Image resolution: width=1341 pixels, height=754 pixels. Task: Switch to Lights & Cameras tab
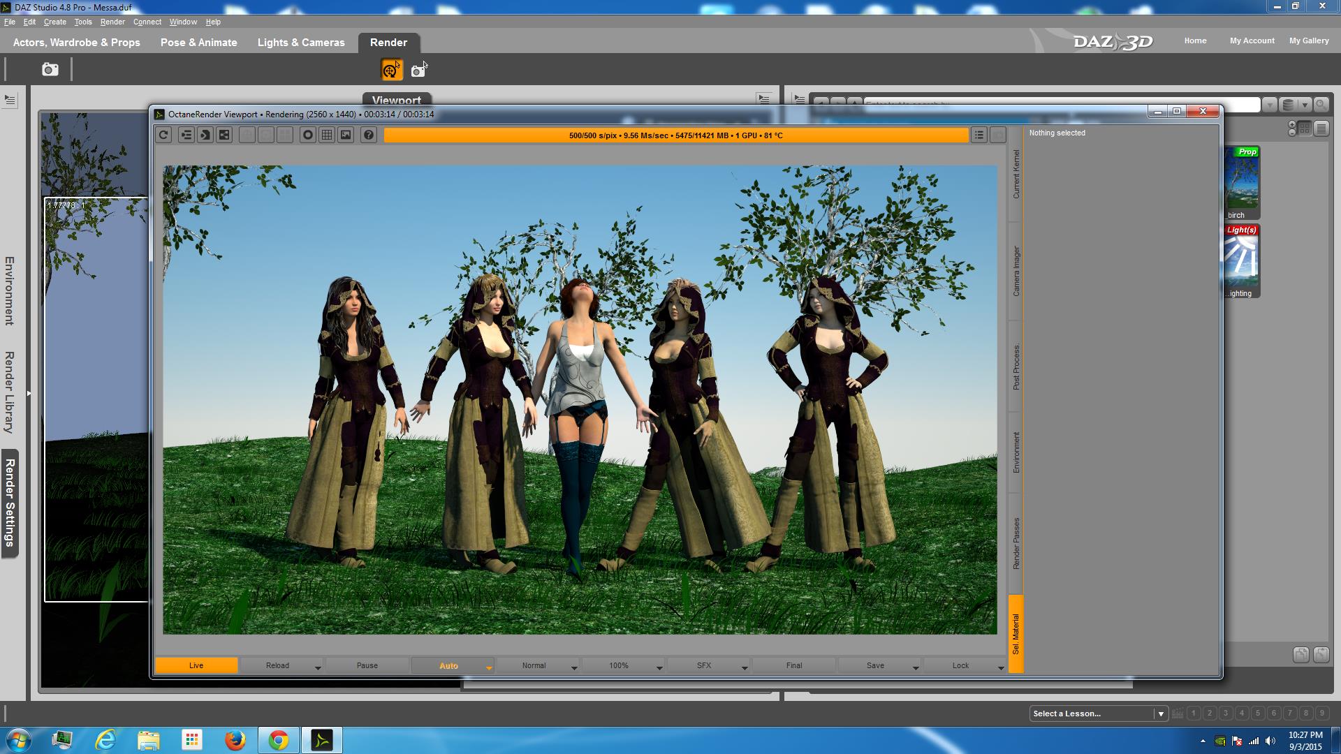[301, 43]
